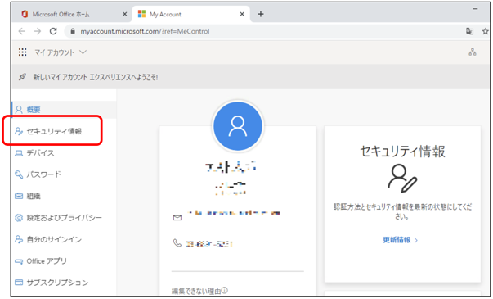Click the envelope email icon on profile card
The image size is (493, 299).
pos(177,218)
